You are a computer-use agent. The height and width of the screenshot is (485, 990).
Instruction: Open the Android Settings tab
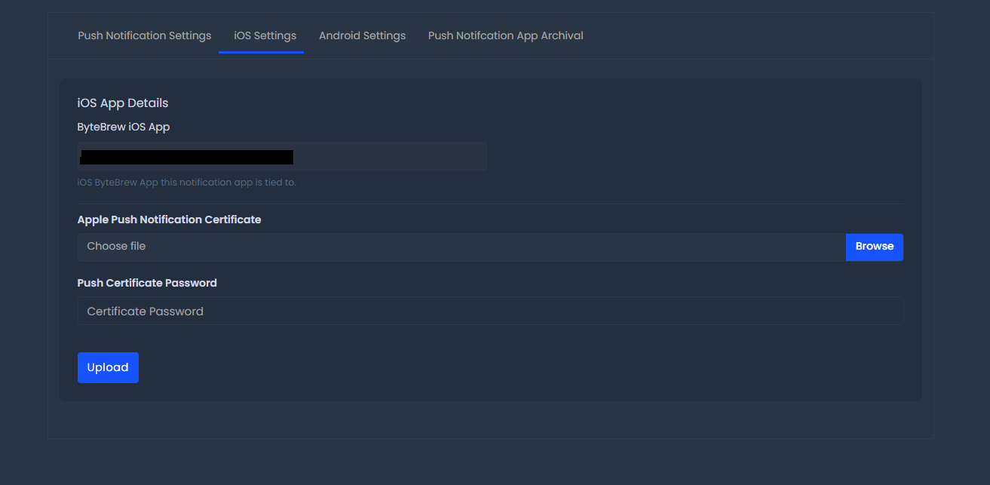tap(362, 35)
